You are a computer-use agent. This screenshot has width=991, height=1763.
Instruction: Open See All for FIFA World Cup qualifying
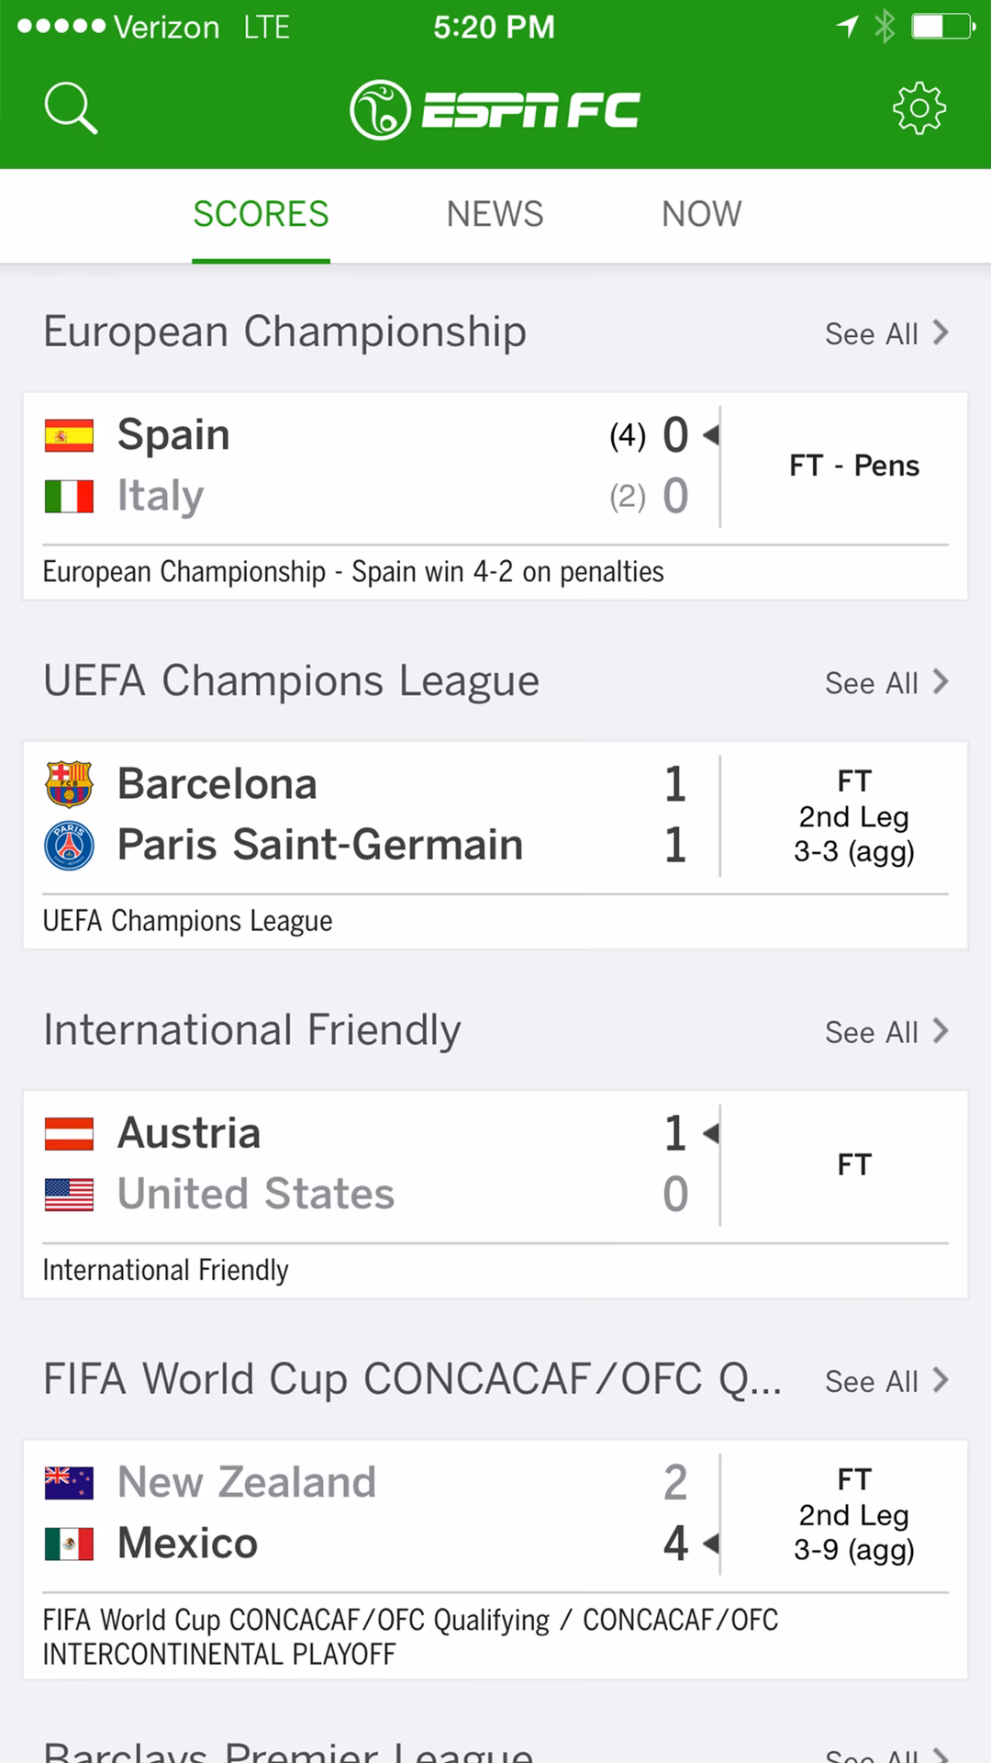pyautogui.click(x=885, y=1380)
